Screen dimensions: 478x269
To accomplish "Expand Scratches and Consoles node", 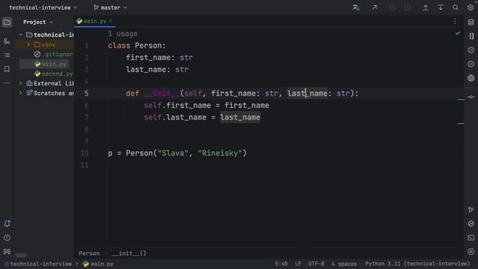I will tap(21, 93).
